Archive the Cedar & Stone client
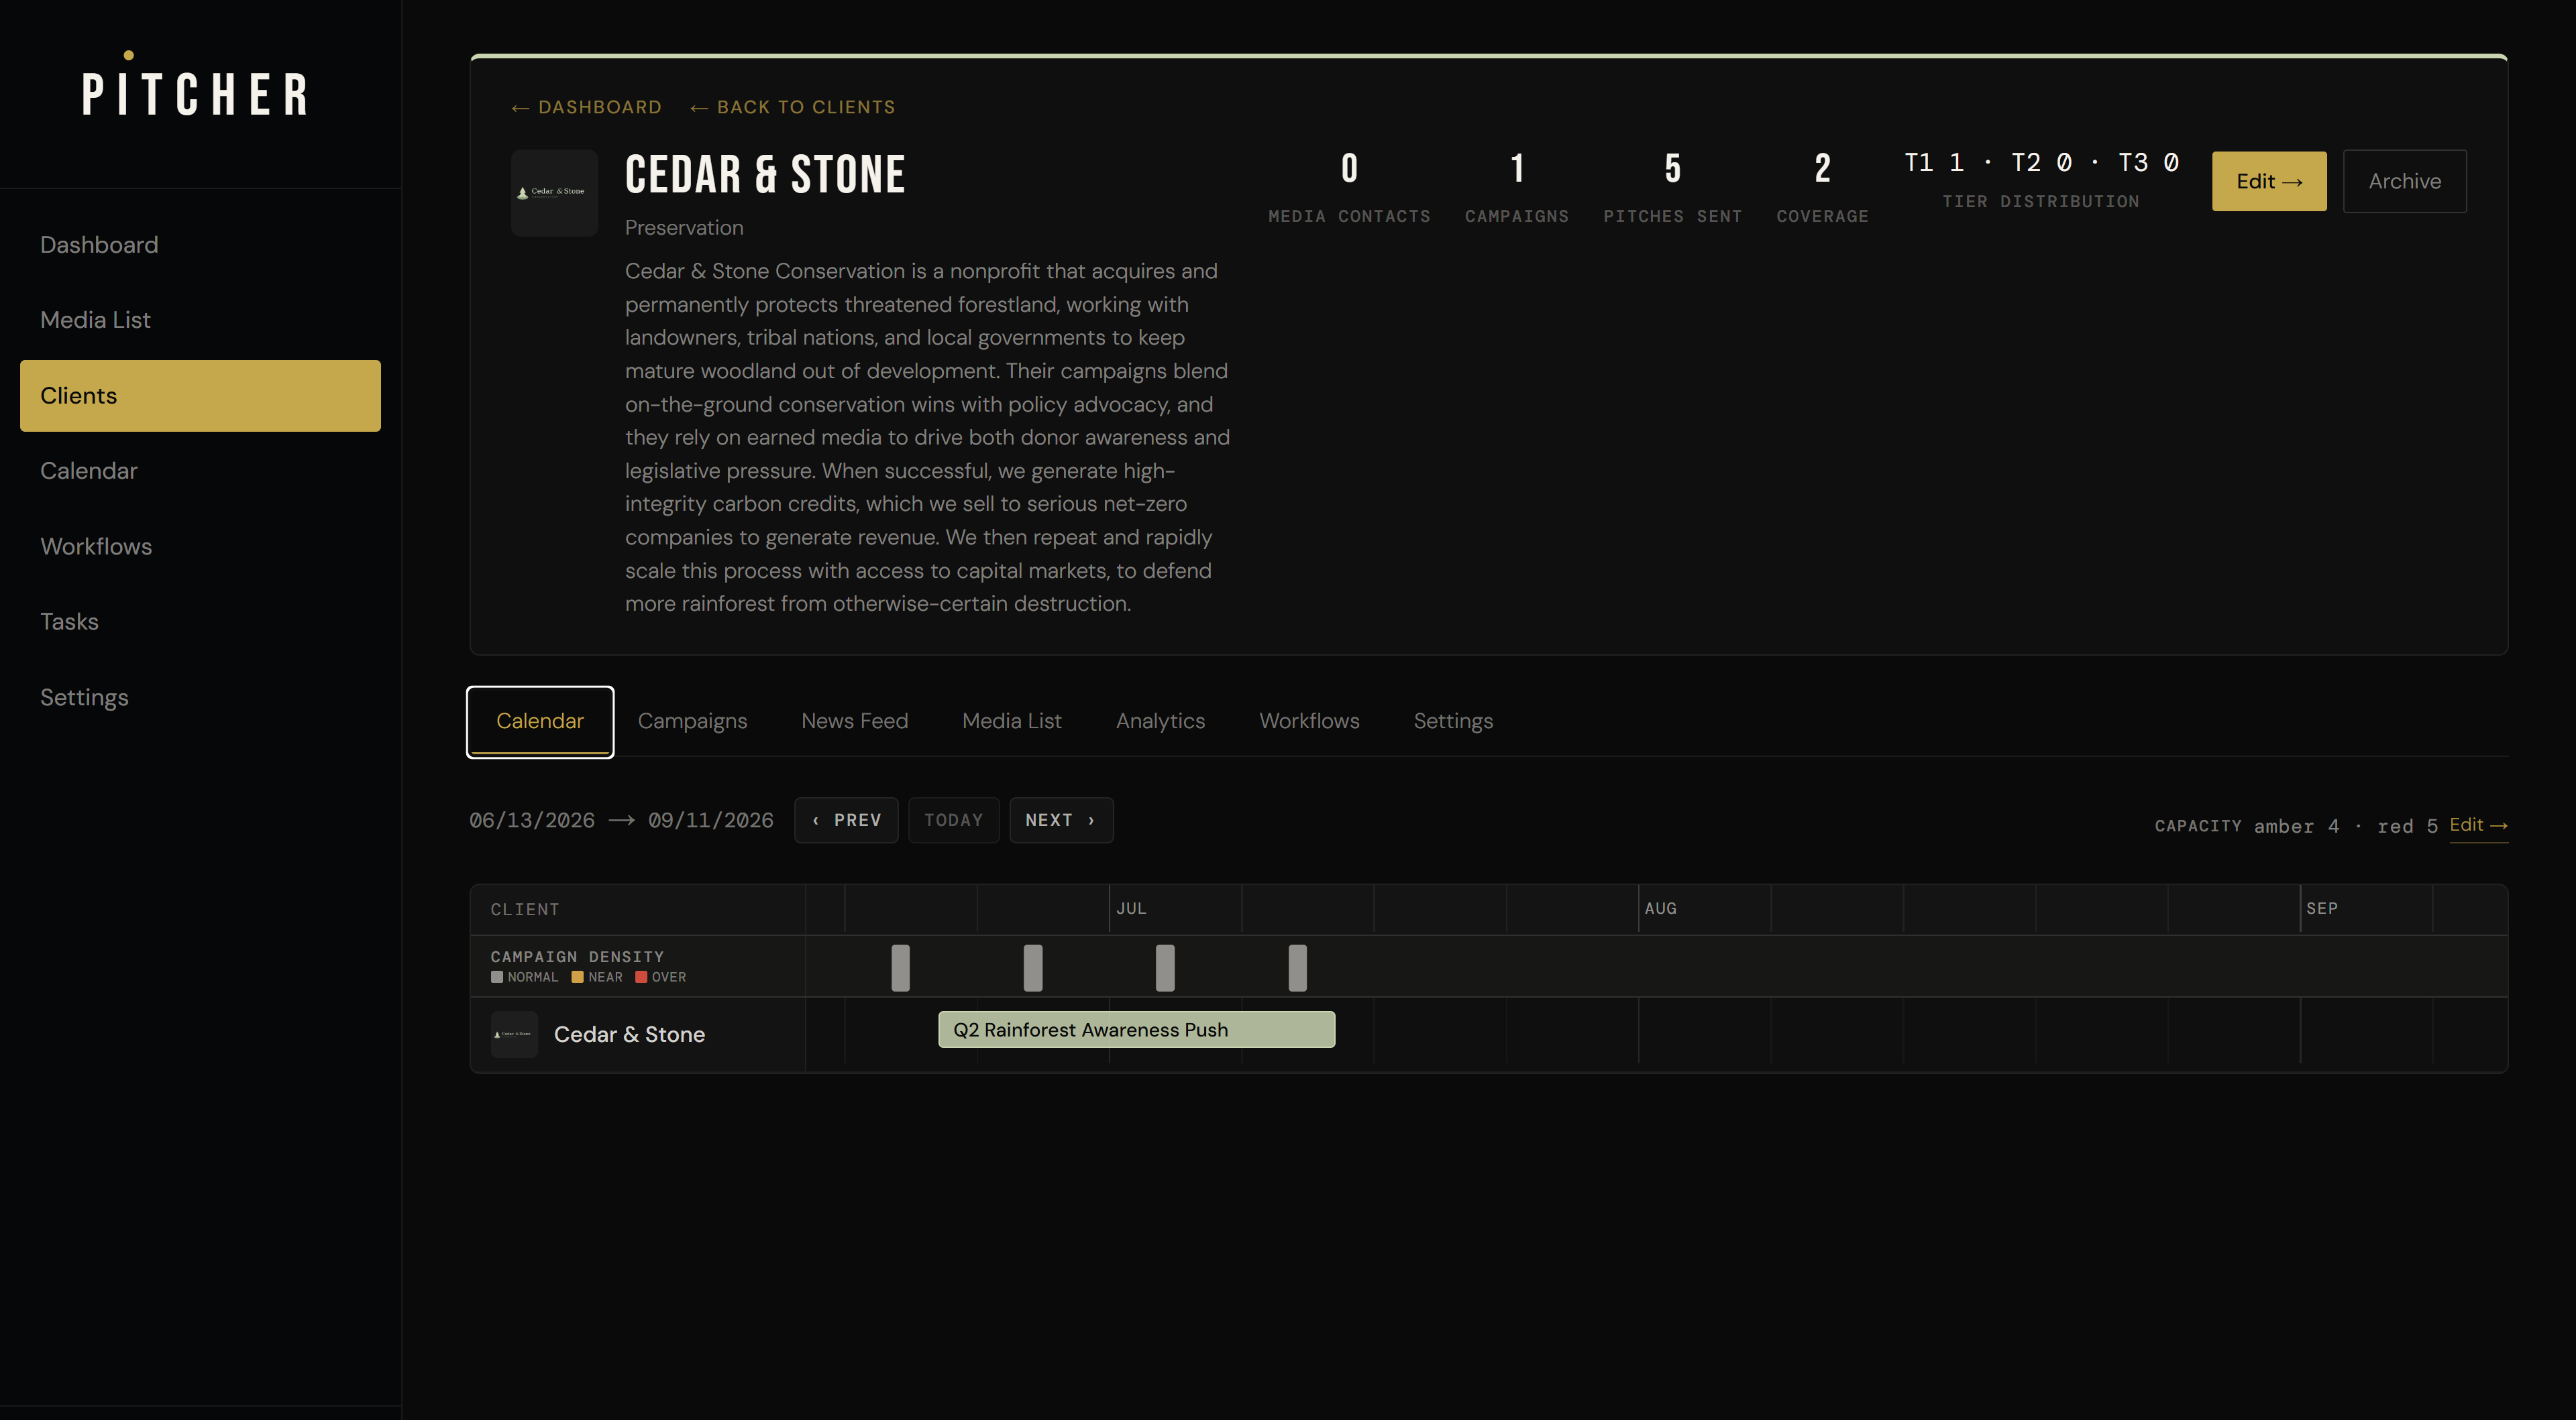Viewport: 2576px width, 1420px height. click(x=2404, y=181)
